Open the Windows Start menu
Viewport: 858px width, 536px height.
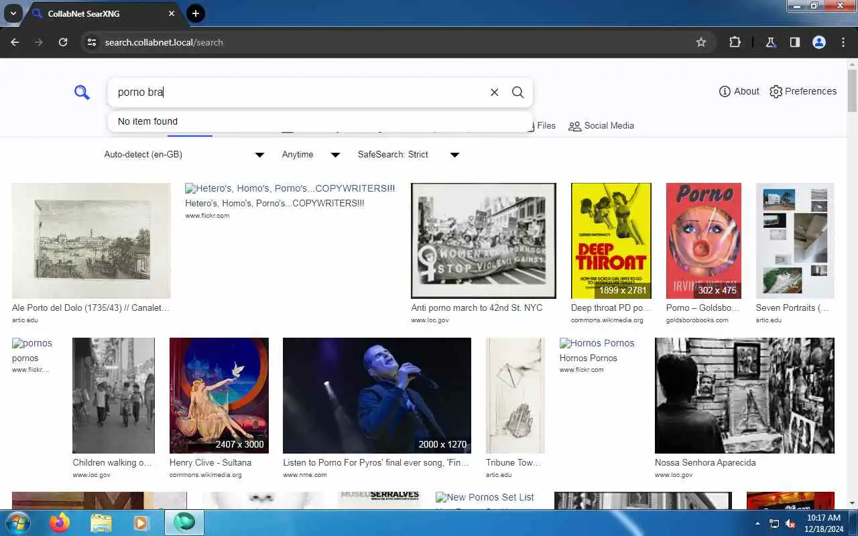18,523
